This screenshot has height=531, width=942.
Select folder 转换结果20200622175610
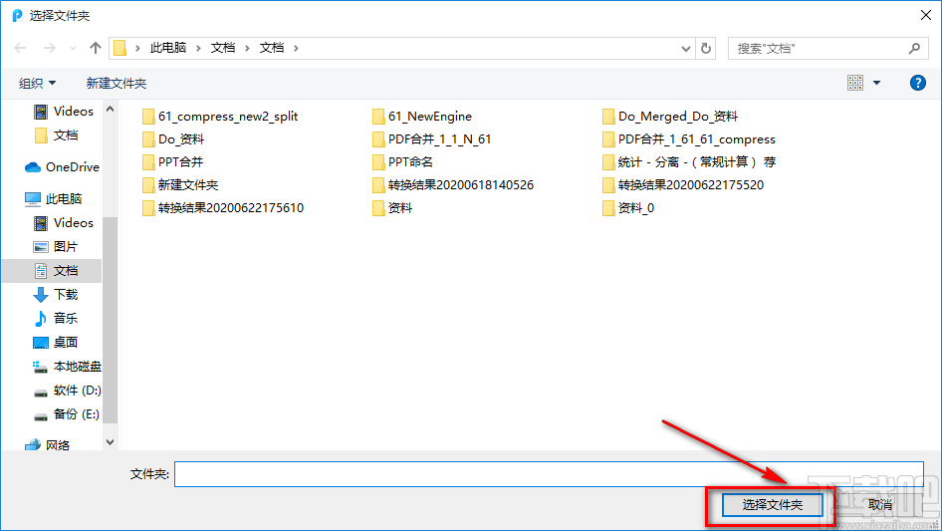[x=223, y=208]
